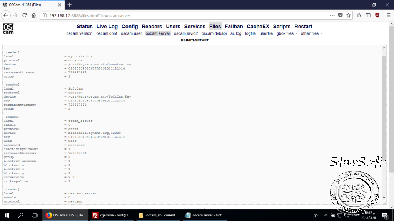The image size is (394, 221).
Task: View the oscam.srvid2 file
Action: [x=186, y=33]
